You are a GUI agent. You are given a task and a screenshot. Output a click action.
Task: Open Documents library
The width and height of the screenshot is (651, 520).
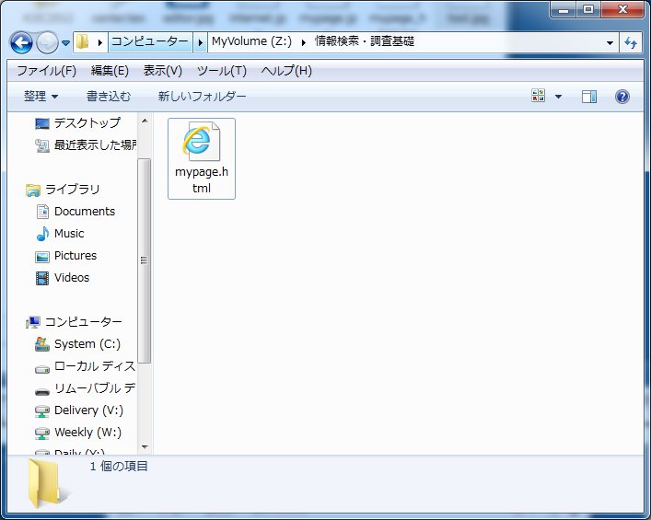click(x=85, y=212)
